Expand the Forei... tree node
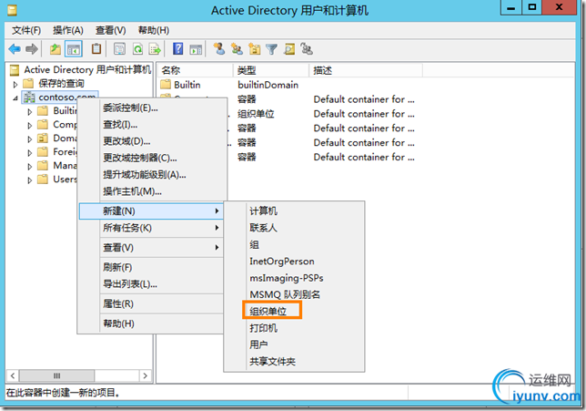Screen dimensions: 586x411 tap(29, 153)
